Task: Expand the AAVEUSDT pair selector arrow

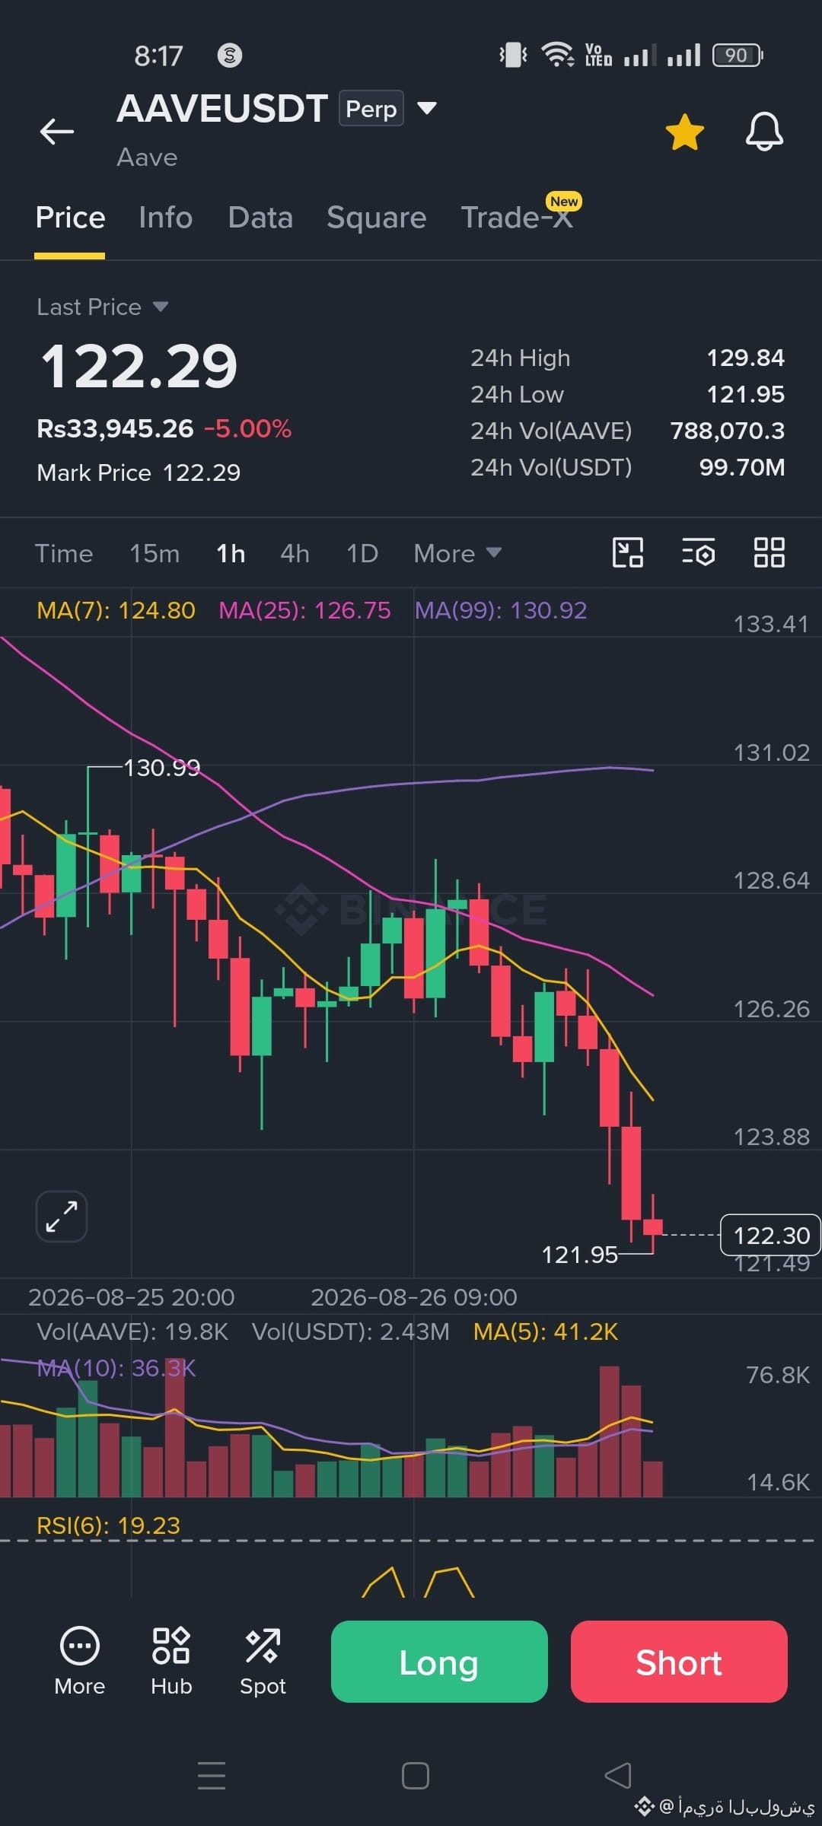Action: [x=427, y=108]
